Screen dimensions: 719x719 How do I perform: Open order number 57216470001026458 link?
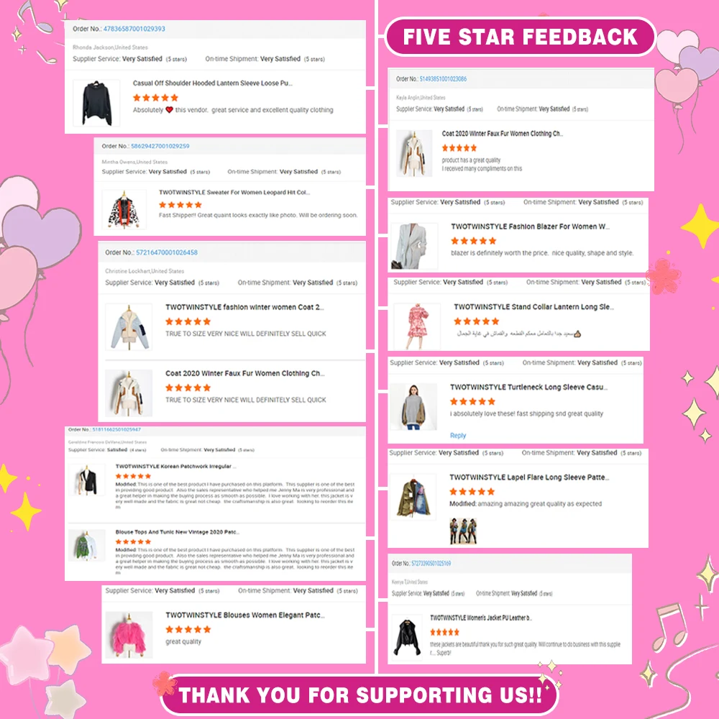[x=167, y=252]
